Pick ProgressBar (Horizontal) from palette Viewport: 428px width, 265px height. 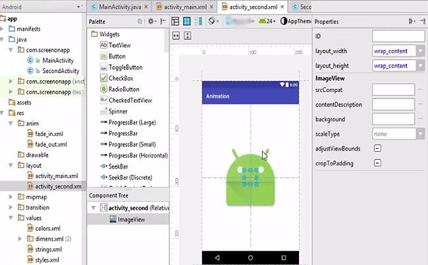pyautogui.click(x=138, y=155)
